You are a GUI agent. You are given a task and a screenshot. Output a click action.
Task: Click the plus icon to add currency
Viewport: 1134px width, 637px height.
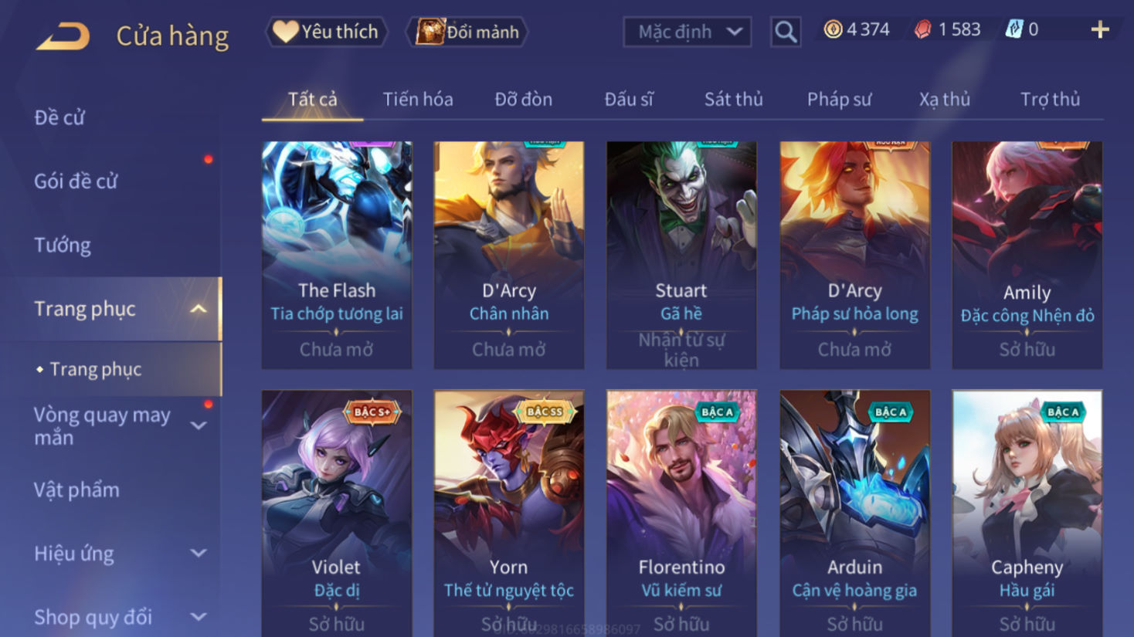(x=1100, y=30)
